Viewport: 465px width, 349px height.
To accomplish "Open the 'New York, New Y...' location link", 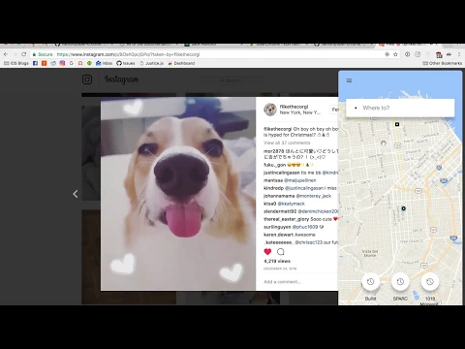I will 300,112.
